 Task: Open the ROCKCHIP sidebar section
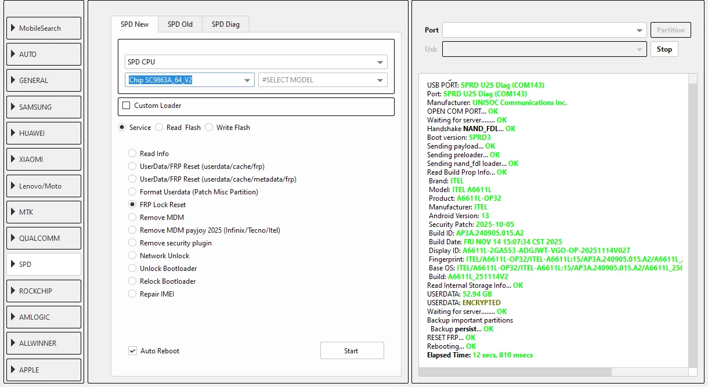click(44, 291)
